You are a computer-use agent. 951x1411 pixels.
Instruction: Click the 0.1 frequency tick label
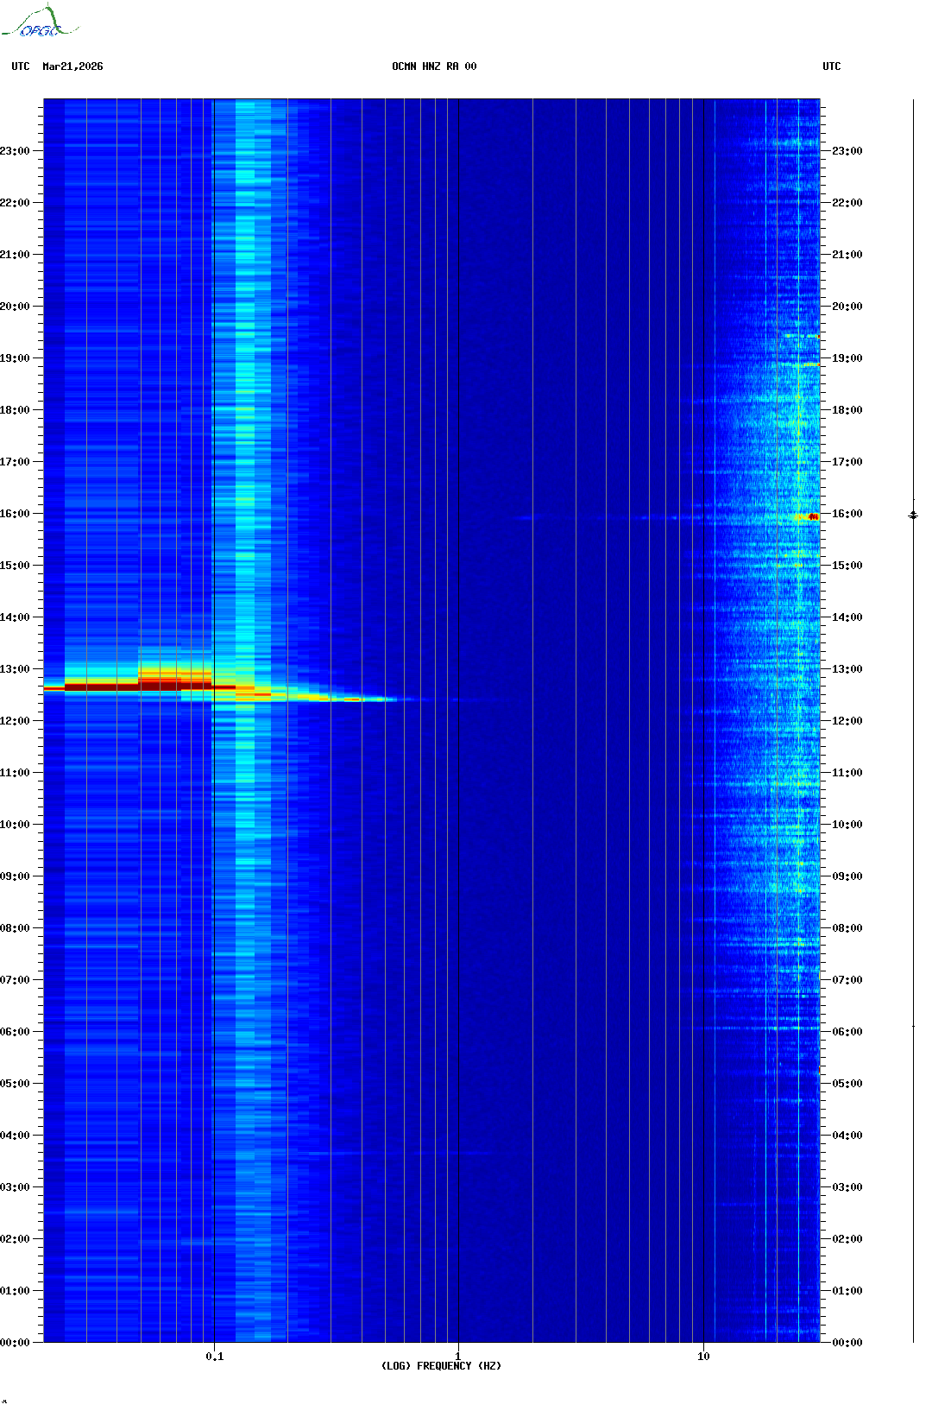pos(214,1356)
